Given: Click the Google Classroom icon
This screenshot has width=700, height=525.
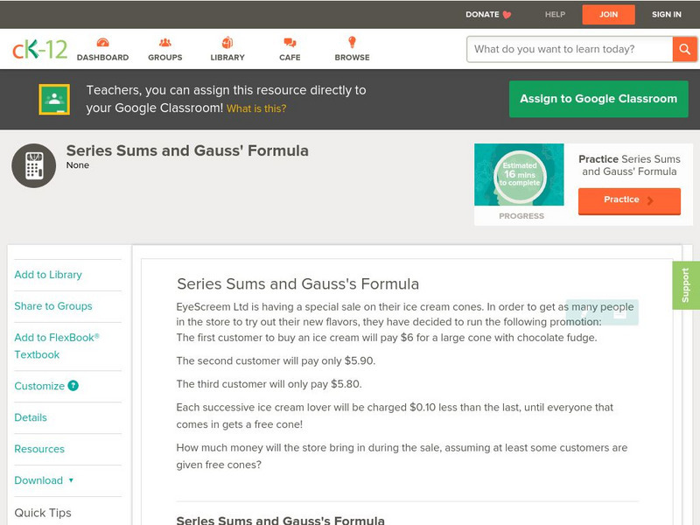Looking at the screenshot, I should (x=54, y=100).
